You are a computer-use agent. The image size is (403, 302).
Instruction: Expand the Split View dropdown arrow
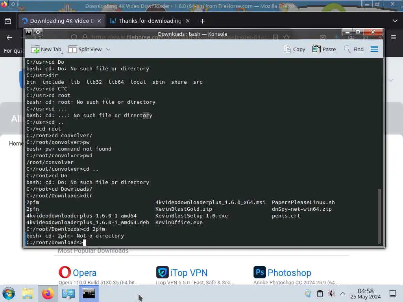108,49
